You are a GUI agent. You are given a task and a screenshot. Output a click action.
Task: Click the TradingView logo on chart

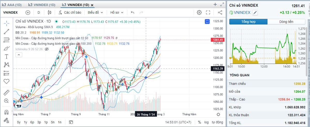tap(19, 106)
